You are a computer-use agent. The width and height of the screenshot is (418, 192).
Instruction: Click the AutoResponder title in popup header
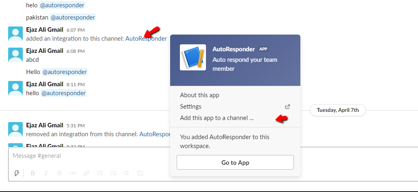[234, 49]
